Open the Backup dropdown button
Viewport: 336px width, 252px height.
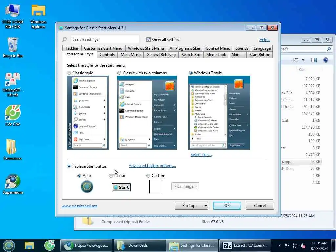(191, 206)
